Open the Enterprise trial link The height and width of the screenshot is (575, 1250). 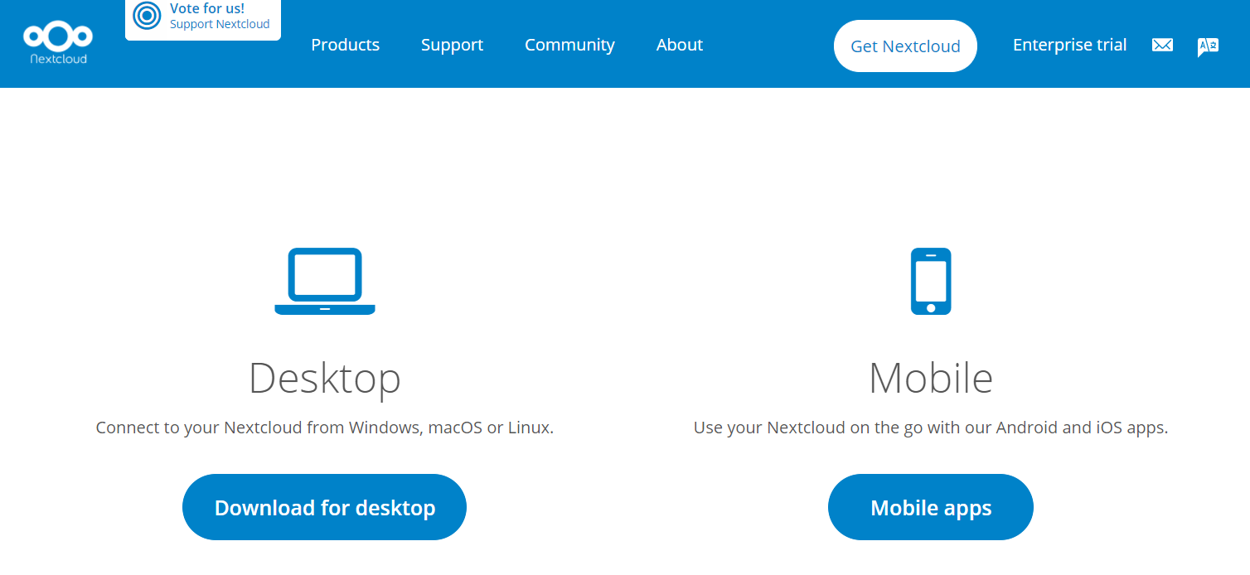click(x=1069, y=45)
